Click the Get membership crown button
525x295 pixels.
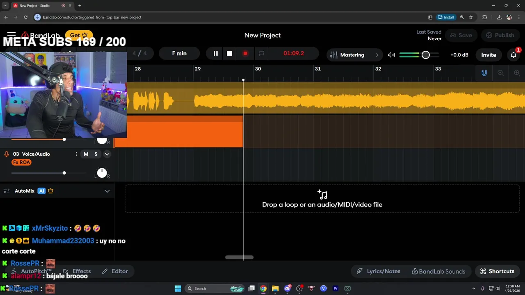tap(79, 35)
